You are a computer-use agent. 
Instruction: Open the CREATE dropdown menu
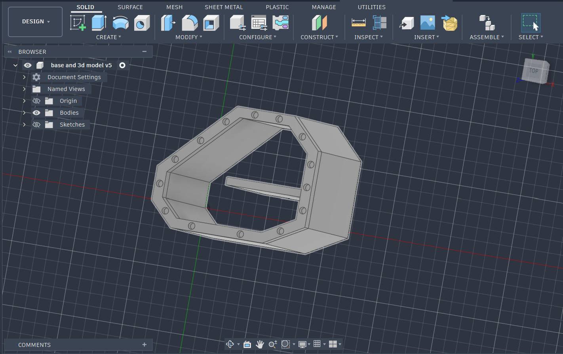108,37
